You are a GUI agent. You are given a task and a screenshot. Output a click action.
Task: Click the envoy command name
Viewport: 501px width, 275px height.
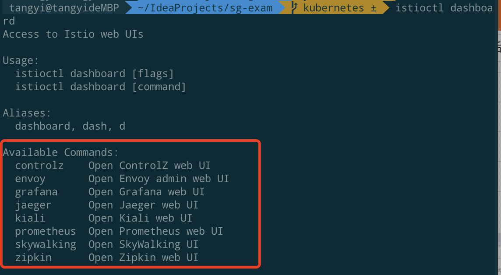tap(30, 179)
